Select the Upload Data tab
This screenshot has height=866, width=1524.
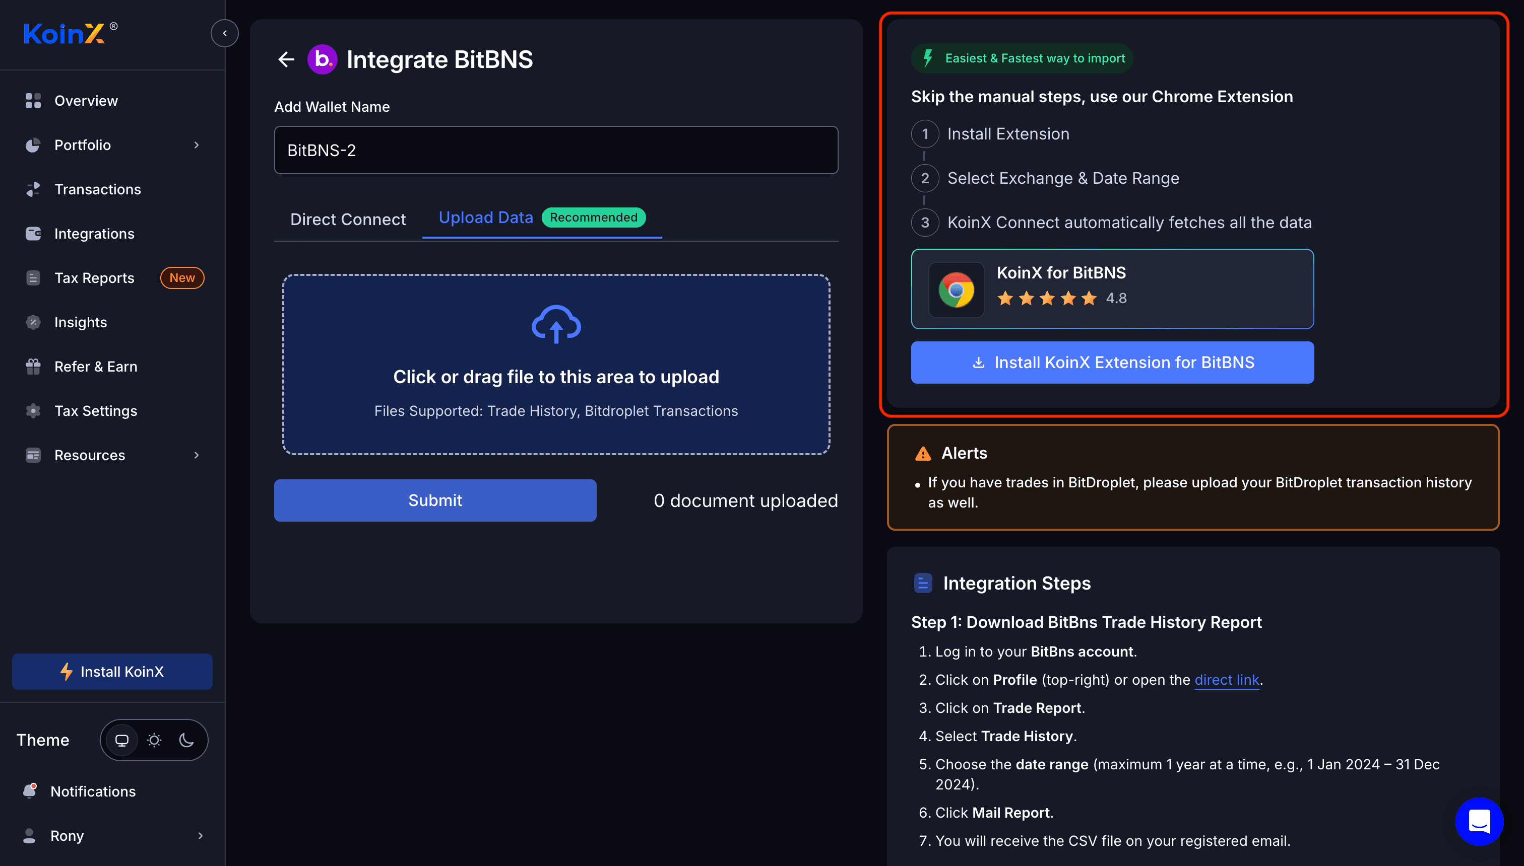486,217
